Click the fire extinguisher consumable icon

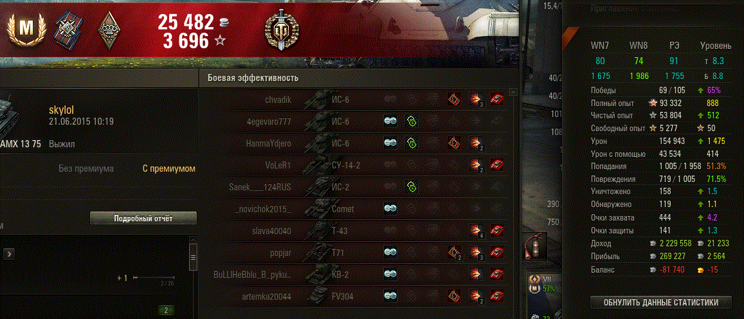click(535, 246)
